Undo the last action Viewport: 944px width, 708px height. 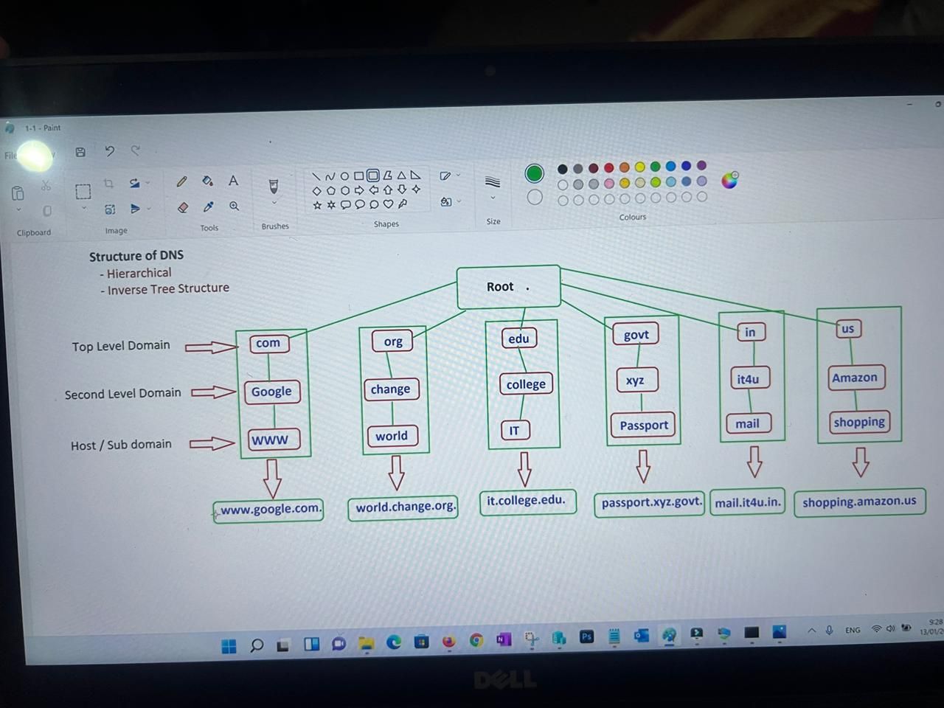pos(110,151)
